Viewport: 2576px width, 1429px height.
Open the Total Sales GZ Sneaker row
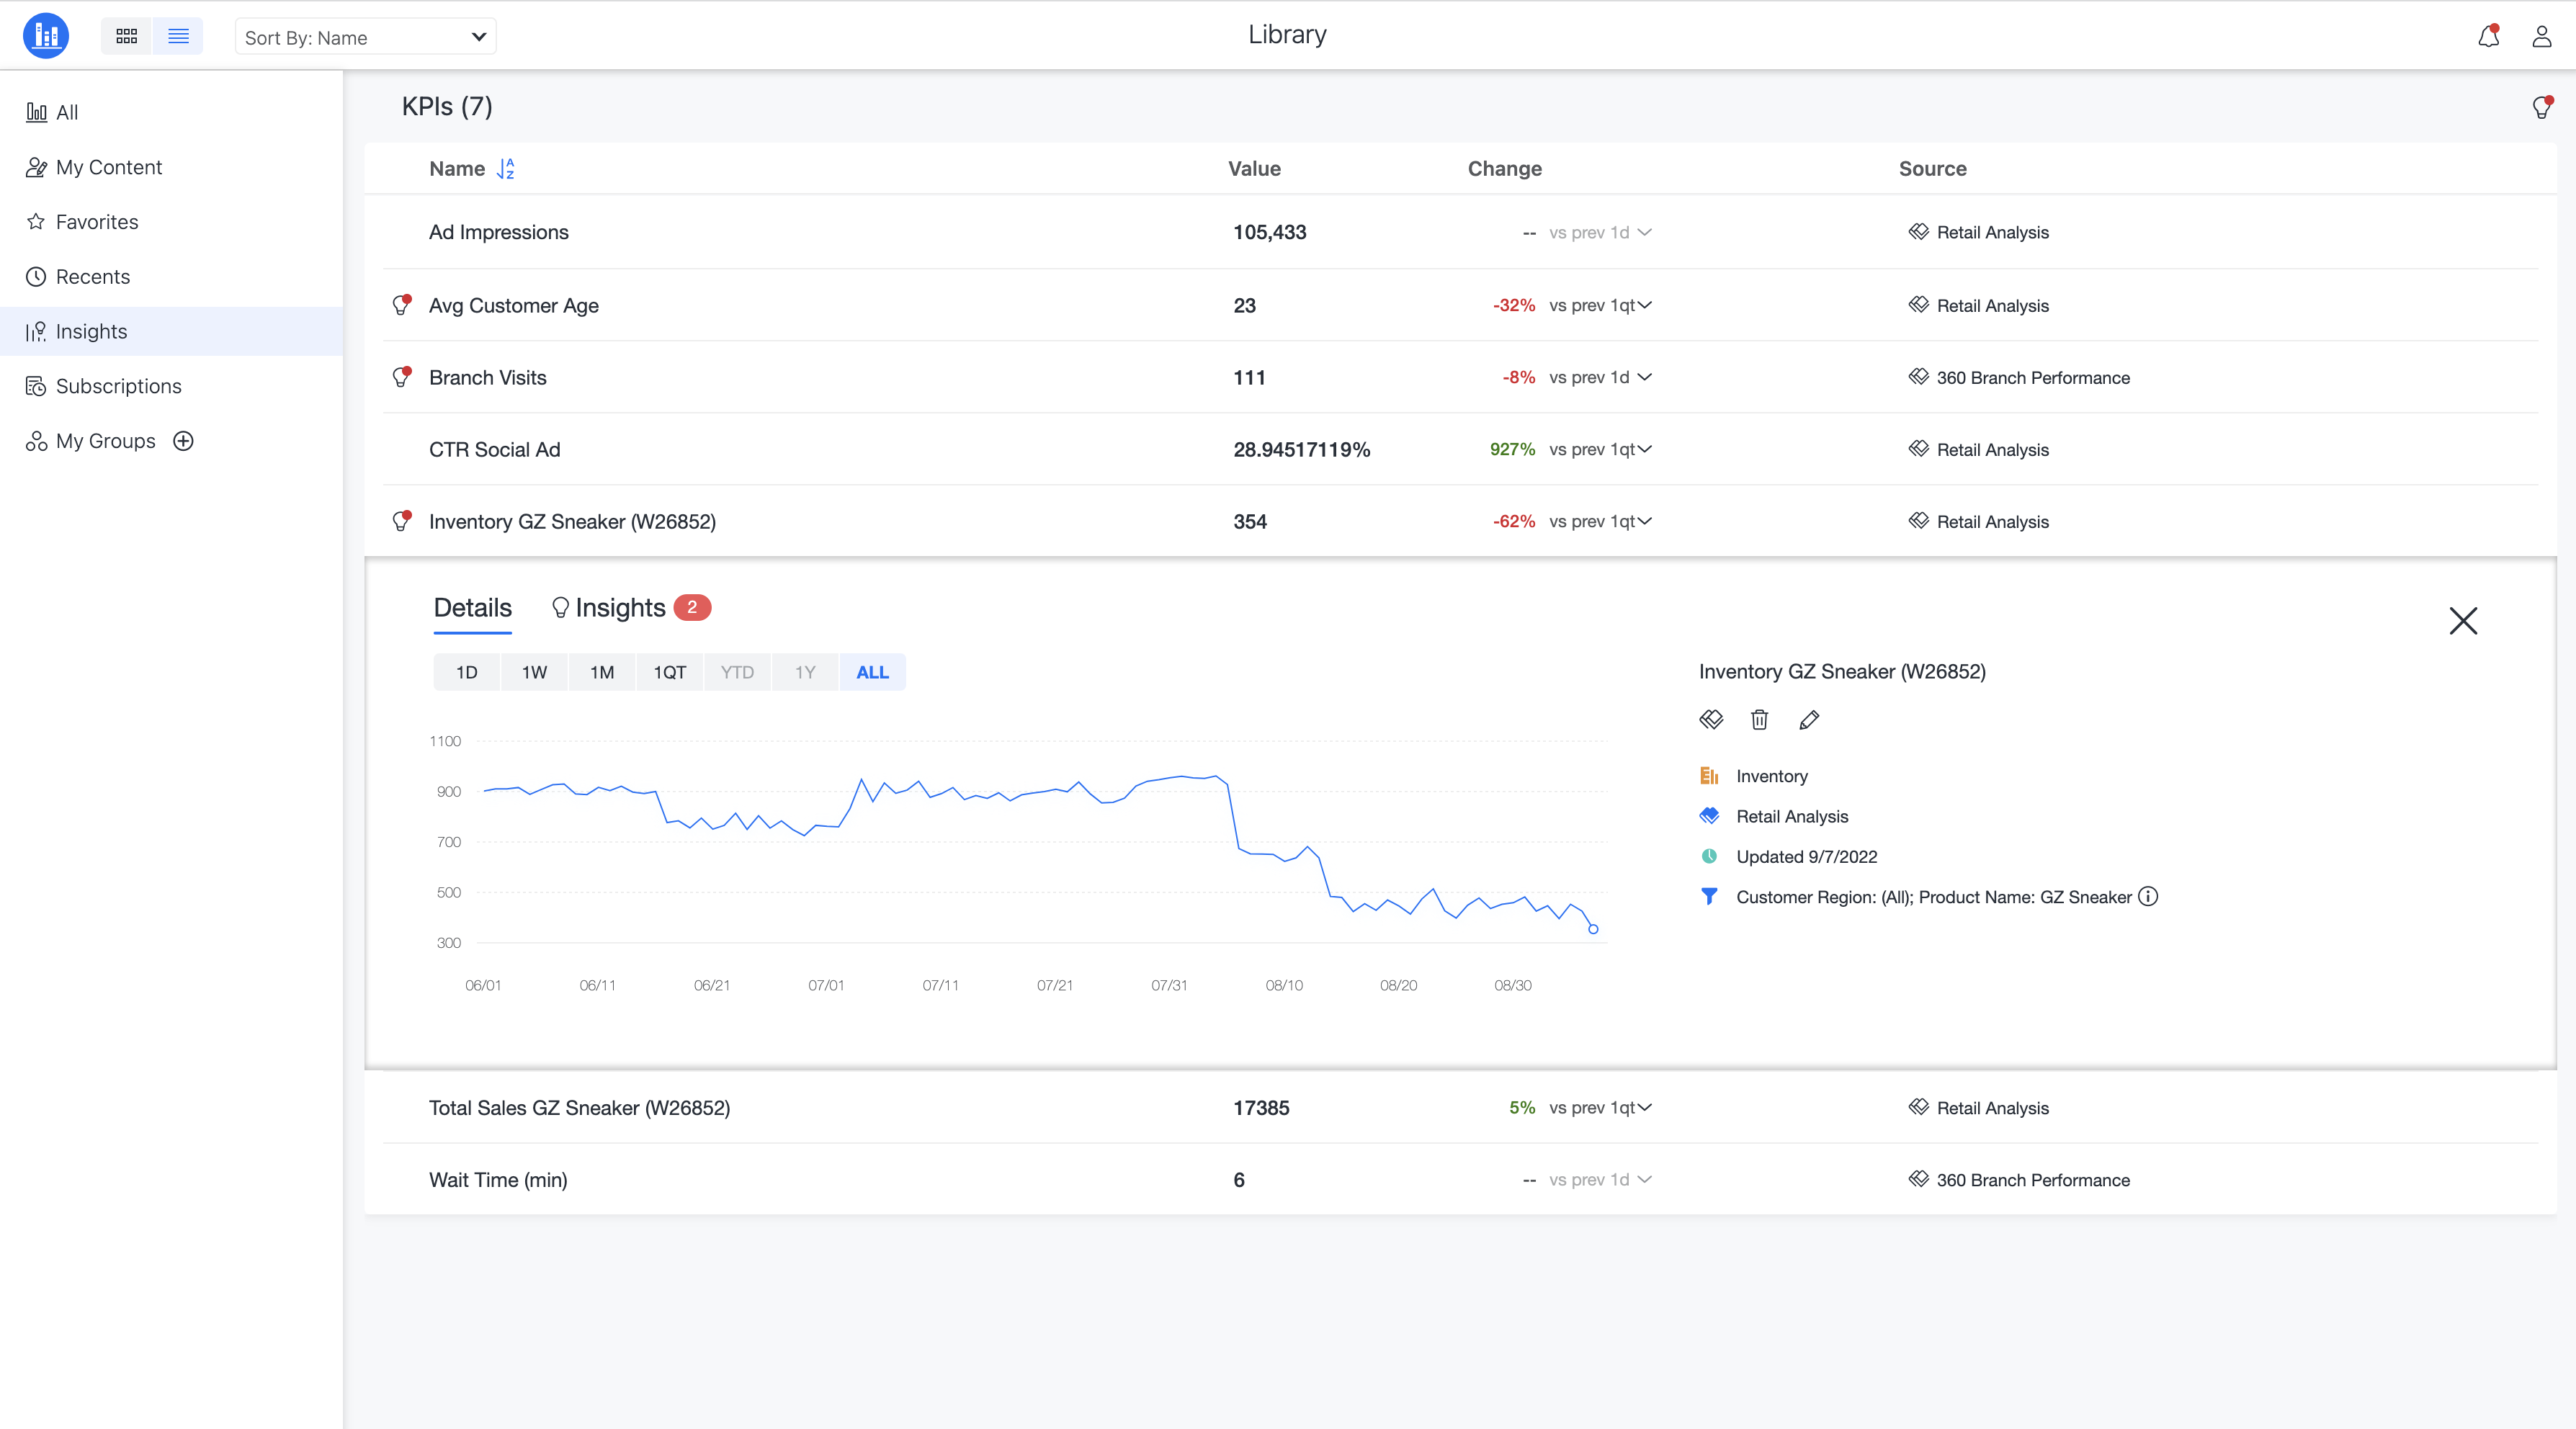(579, 1108)
